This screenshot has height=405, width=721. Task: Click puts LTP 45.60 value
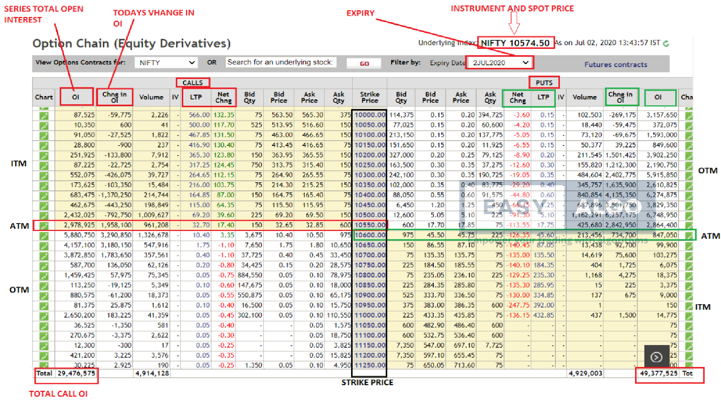click(545, 235)
